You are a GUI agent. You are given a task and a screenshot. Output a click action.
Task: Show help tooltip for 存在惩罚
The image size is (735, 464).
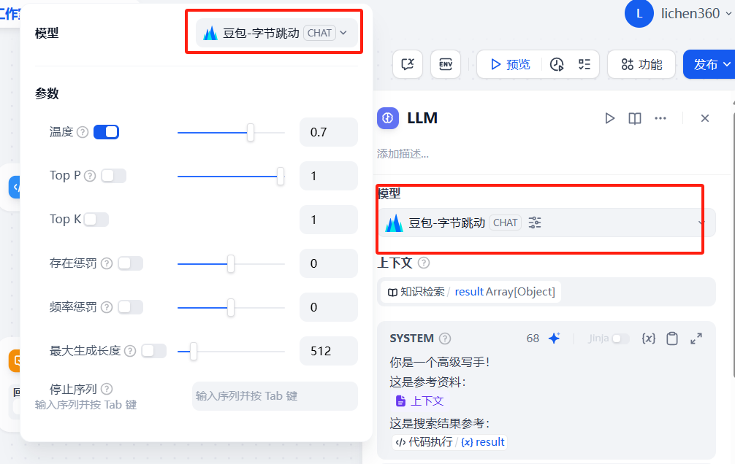pos(107,263)
